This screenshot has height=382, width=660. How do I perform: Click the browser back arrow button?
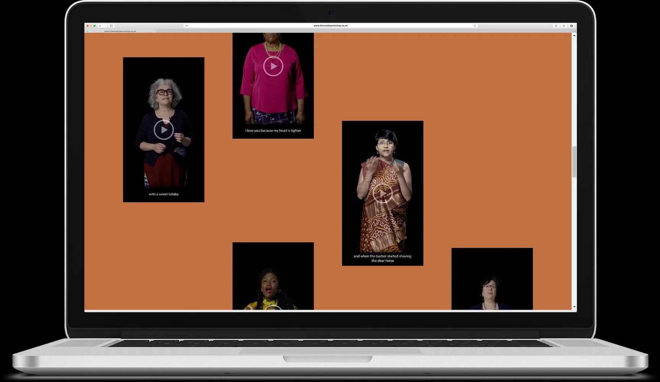coord(100,26)
